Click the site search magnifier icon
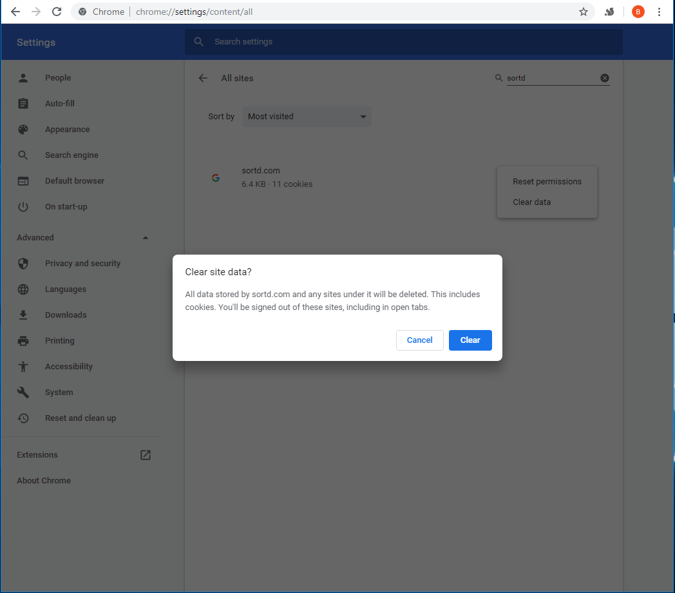Image resolution: width=675 pixels, height=593 pixels. click(499, 77)
